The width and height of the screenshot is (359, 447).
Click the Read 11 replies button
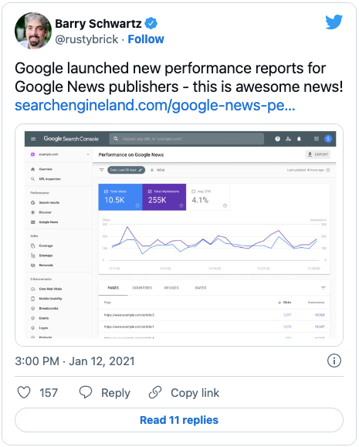[x=179, y=420]
